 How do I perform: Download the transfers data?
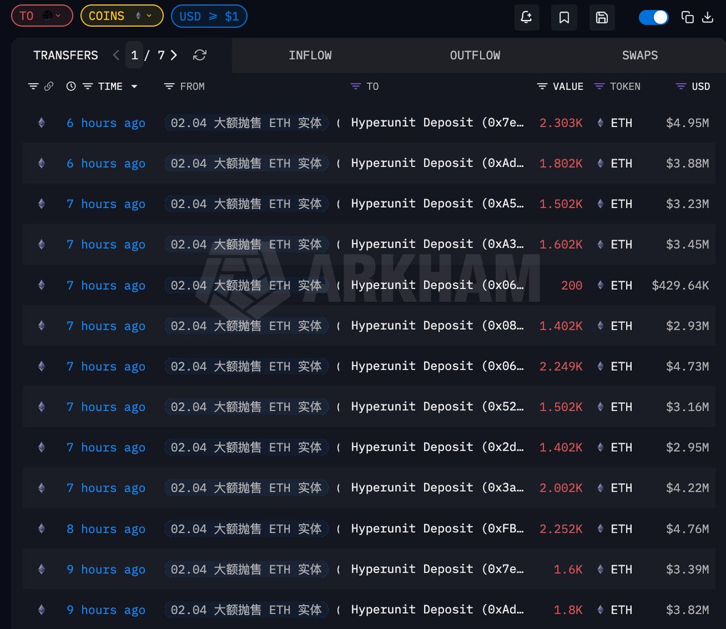[707, 18]
